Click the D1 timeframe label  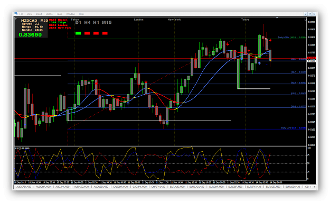(78, 23)
